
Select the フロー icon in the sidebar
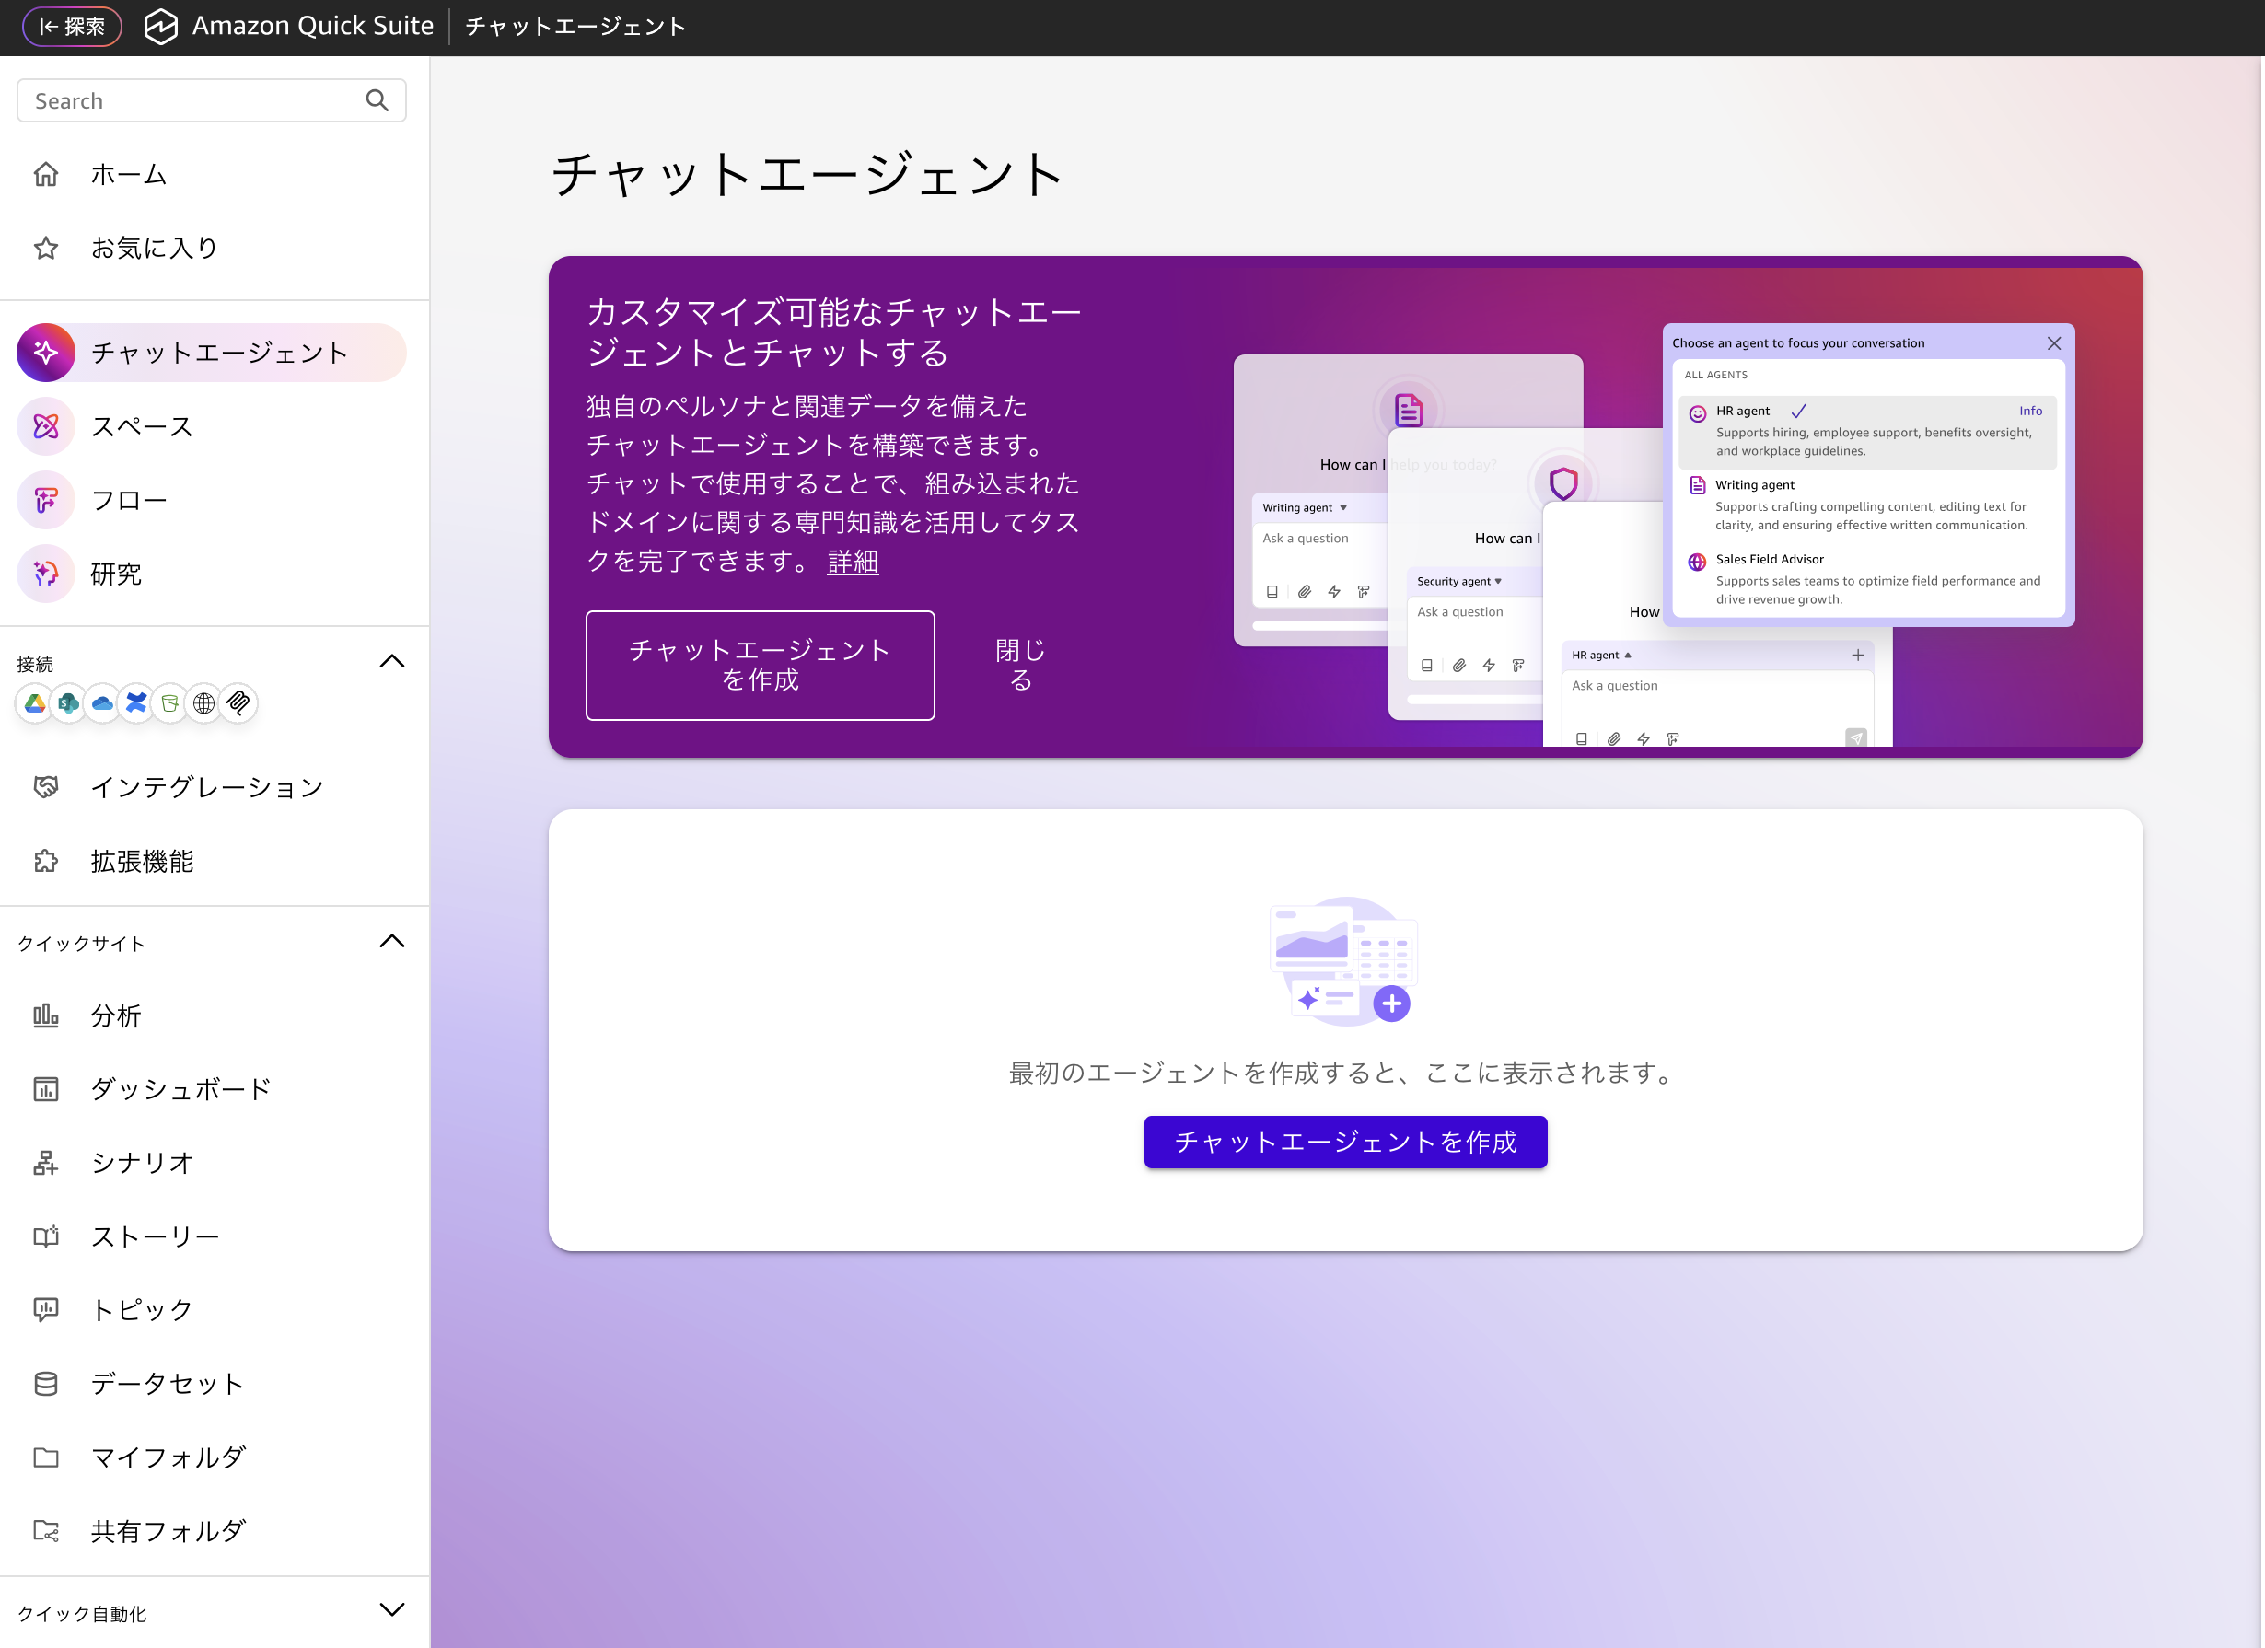coord(46,501)
